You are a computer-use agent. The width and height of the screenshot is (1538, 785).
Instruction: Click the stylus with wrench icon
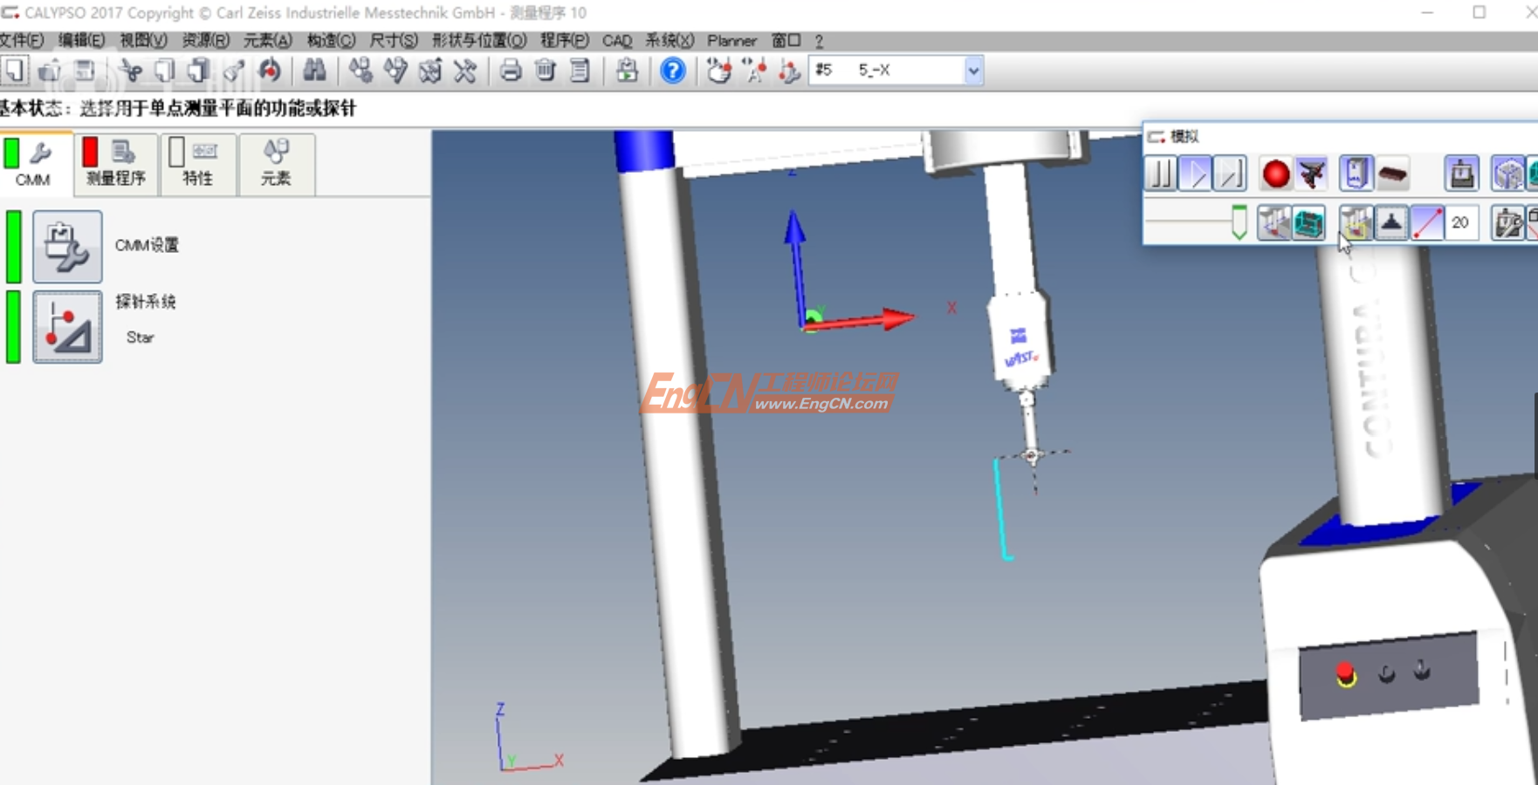[x=788, y=71]
